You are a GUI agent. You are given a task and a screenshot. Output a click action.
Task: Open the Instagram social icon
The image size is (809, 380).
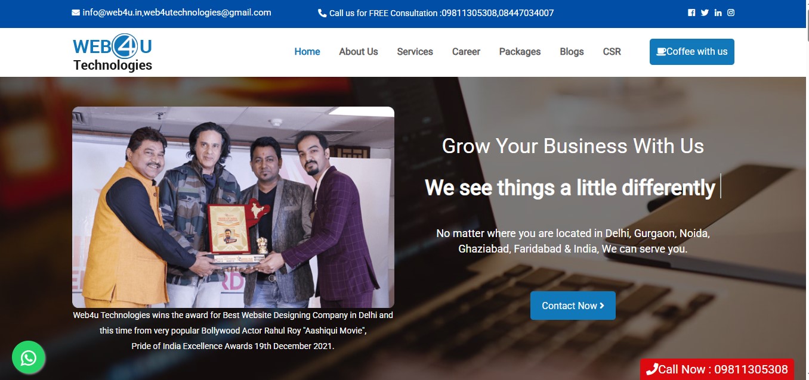tap(731, 13)
